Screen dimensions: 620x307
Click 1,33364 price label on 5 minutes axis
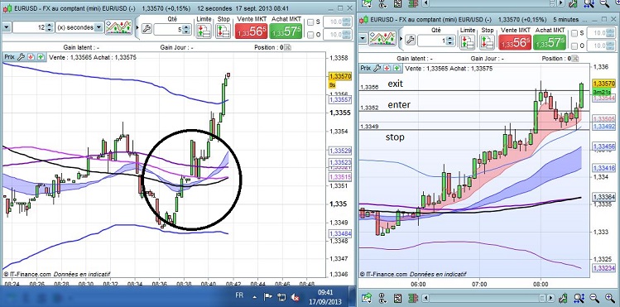tap(604, 197)
